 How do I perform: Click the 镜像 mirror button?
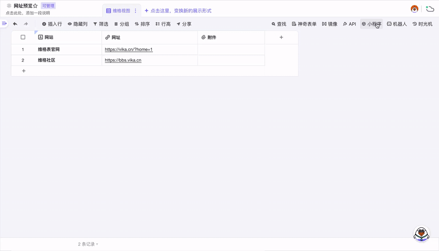click(330, 24)
